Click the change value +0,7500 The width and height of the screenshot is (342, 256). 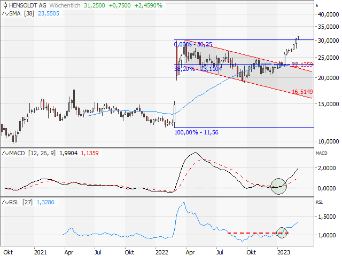120,5
